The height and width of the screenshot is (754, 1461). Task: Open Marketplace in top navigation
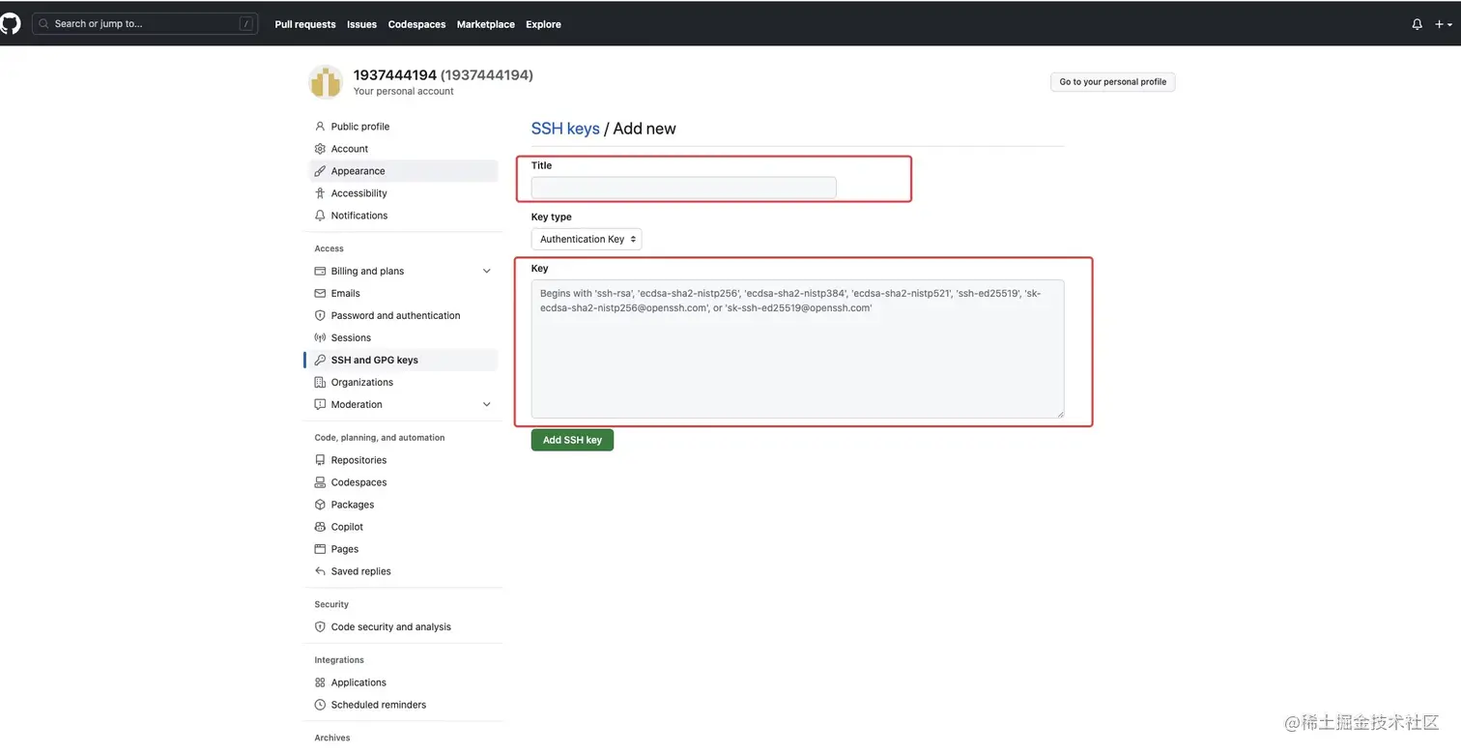485,24
